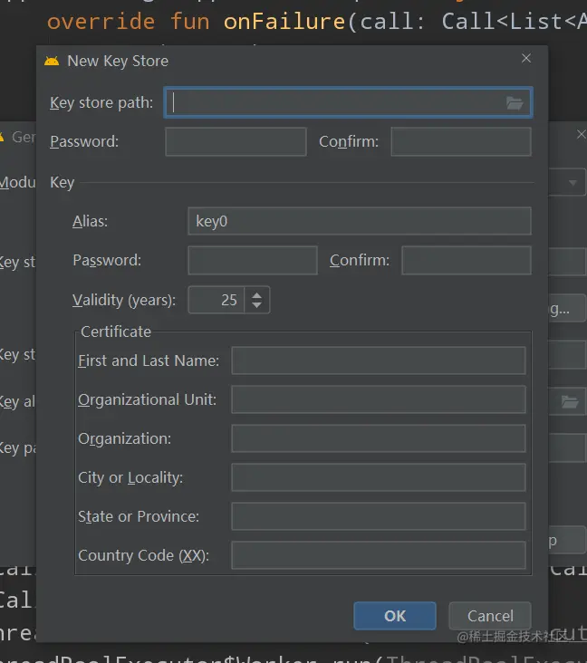Click the key Confirm field under Alias
Viewport: 587px width, 663px height.
[x=467, y=261]
